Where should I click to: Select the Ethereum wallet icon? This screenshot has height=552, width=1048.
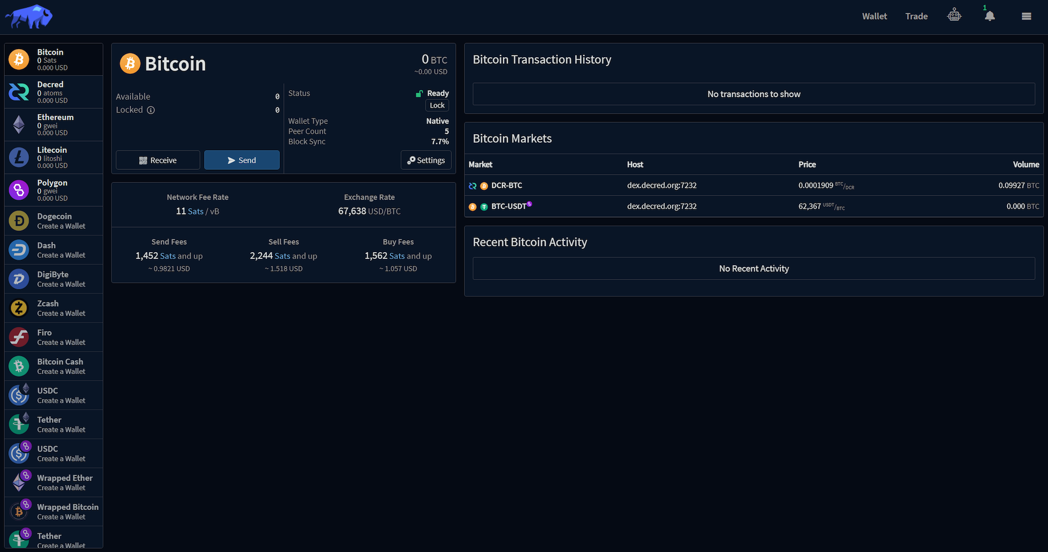tap(19, 124)
